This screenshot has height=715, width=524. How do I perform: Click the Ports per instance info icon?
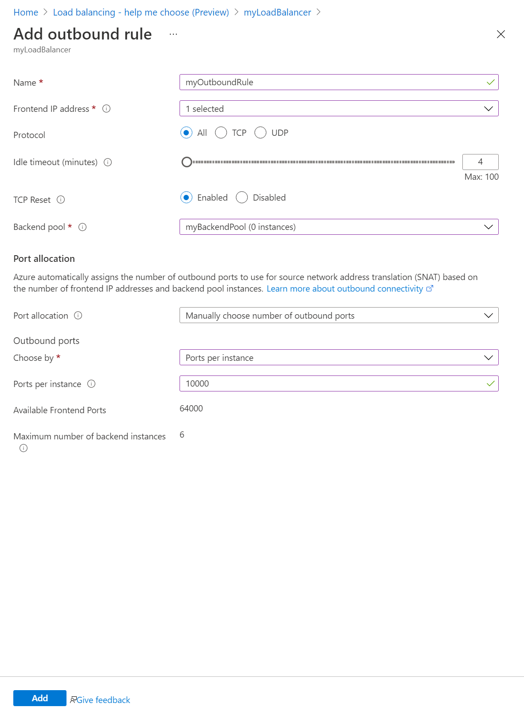pyautogui.click(x=91, y=384)
